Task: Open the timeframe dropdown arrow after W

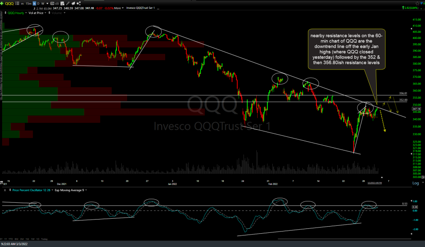Action: coord(47,4)
